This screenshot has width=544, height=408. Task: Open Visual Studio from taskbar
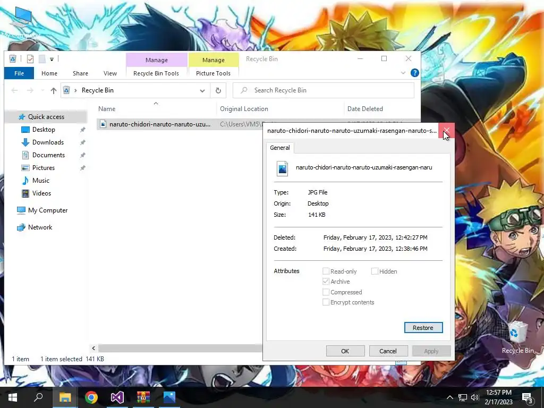point(117,397)
